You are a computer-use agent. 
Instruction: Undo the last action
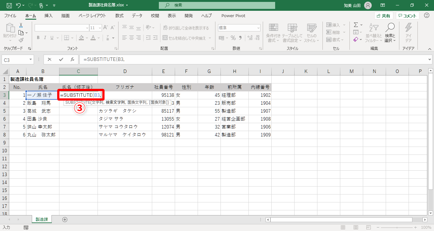[18, 5]
